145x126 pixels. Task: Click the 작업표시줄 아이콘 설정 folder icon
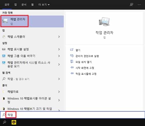tap(4, 98)
